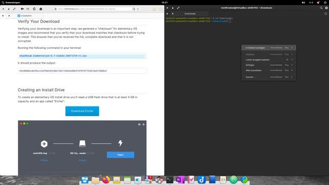Open the blue notebook app in dock
This screenshot has width=329, height=185.
pyautogui.click(x=212, y=180)
